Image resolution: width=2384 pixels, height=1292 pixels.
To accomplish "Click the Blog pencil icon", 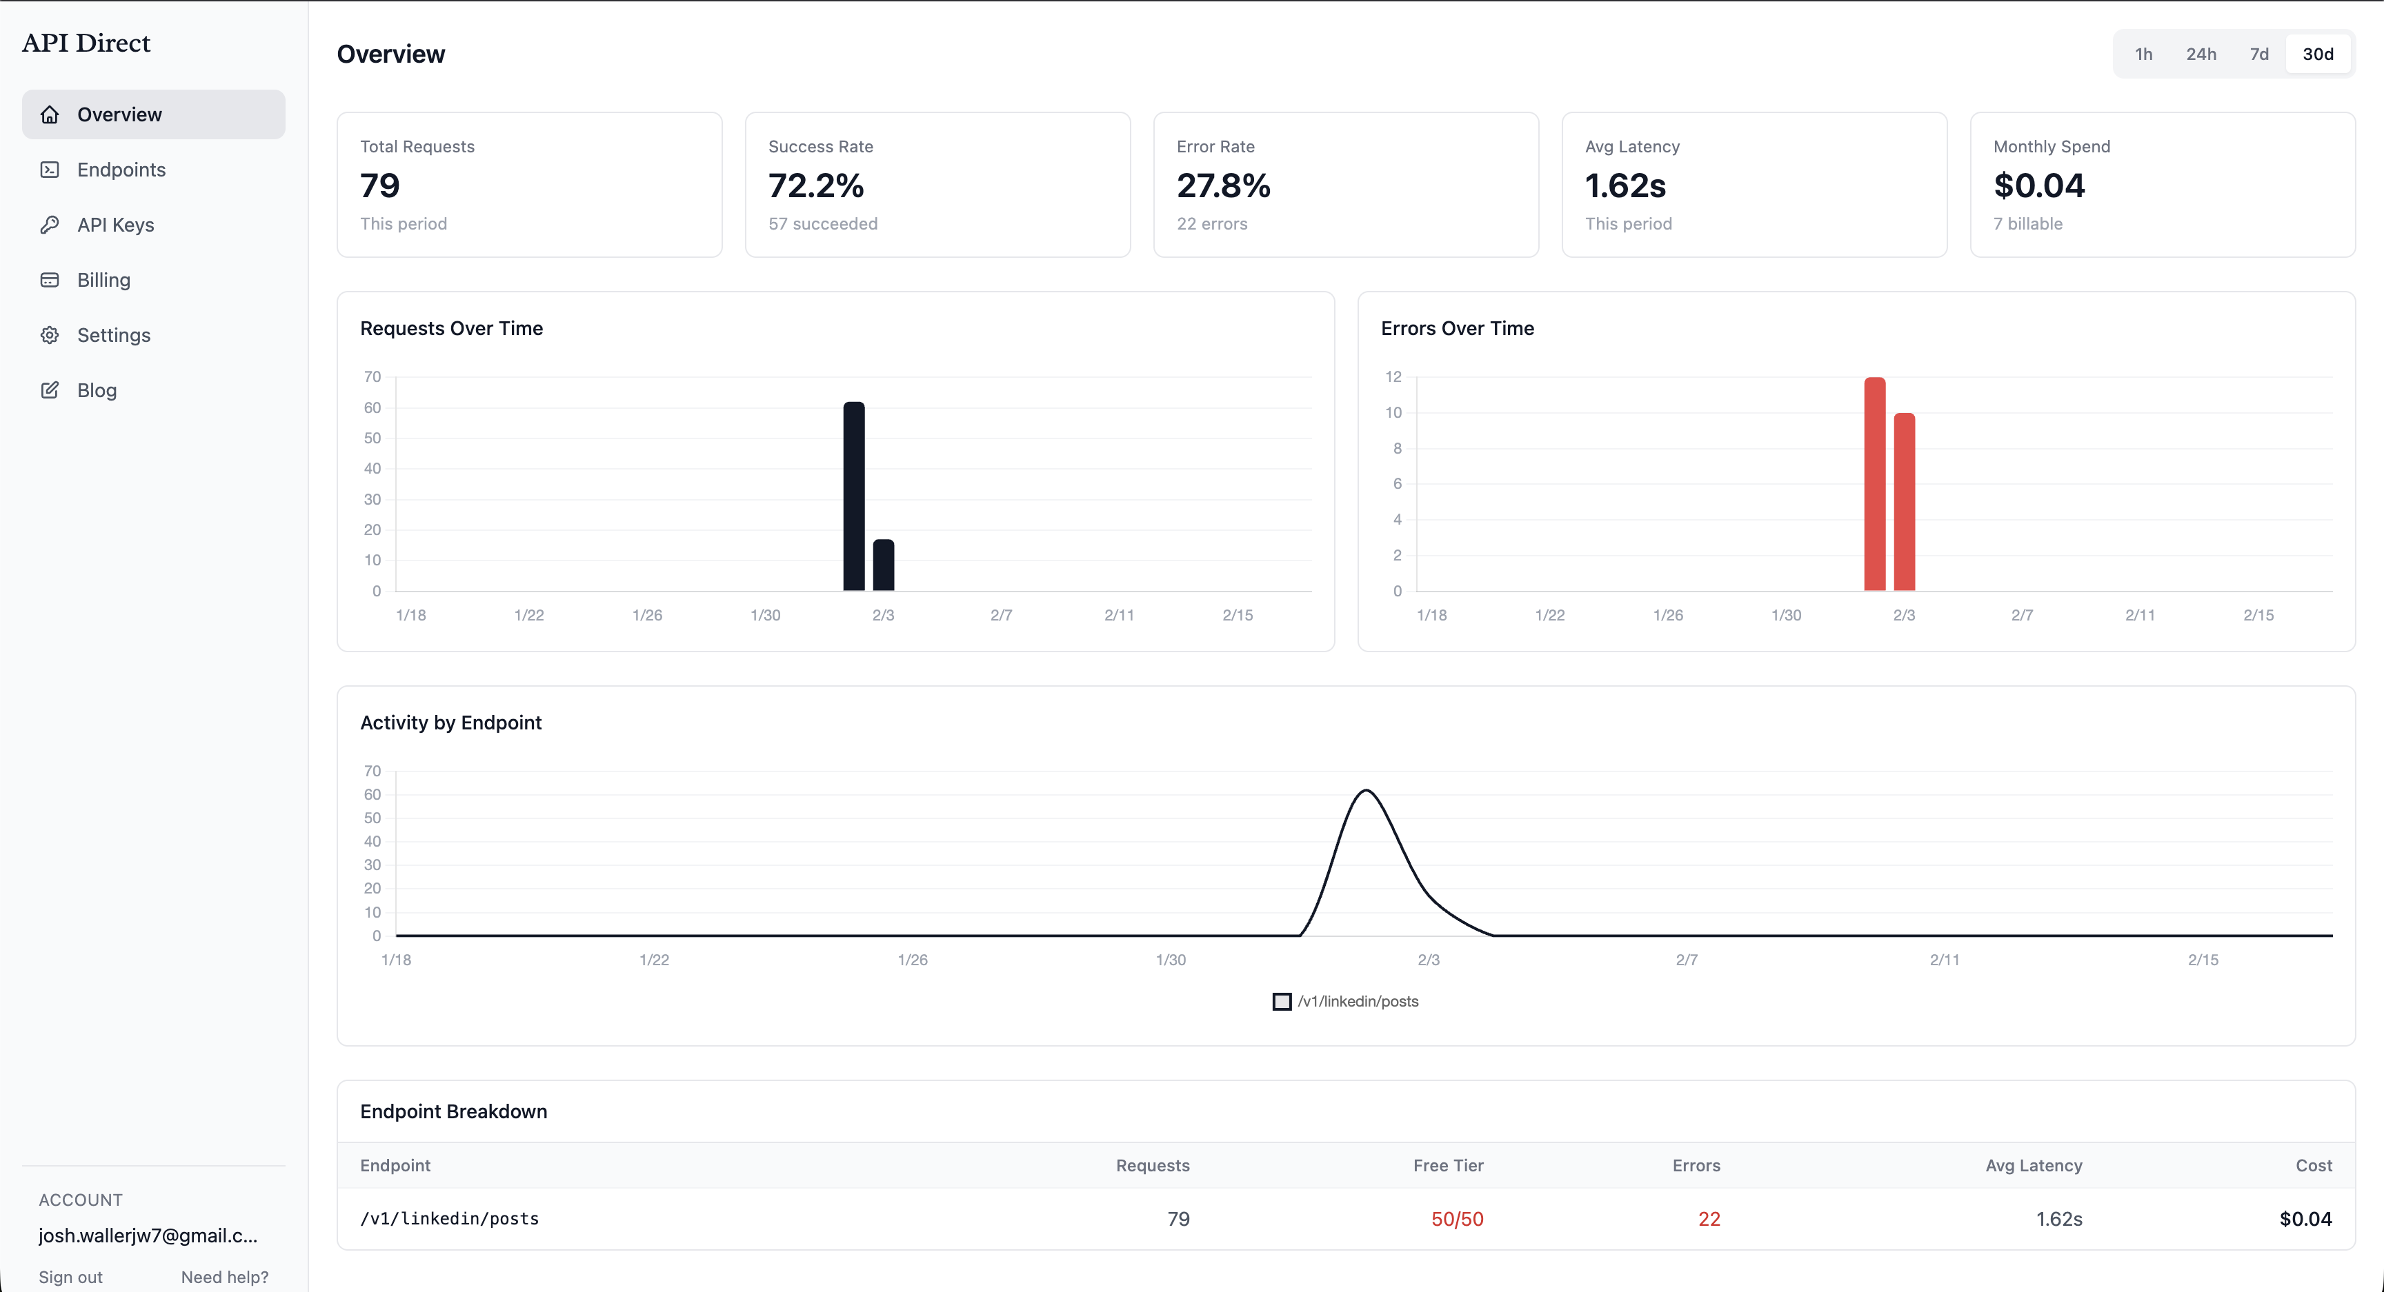I will tap(50, 390).
